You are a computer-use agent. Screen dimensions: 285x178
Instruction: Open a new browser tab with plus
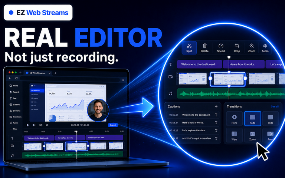tap(55, 73)
